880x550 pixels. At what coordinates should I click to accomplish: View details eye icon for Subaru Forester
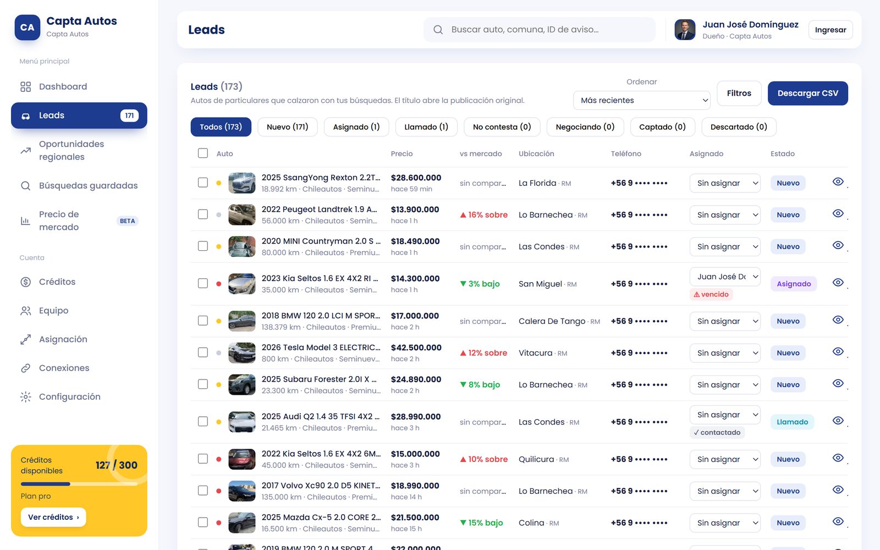coord(838,383)
